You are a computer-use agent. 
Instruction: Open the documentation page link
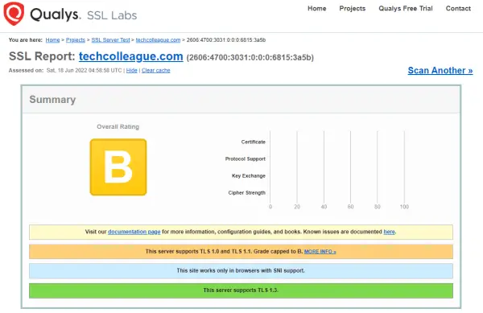pyautogui.click(x=134, y=232)
